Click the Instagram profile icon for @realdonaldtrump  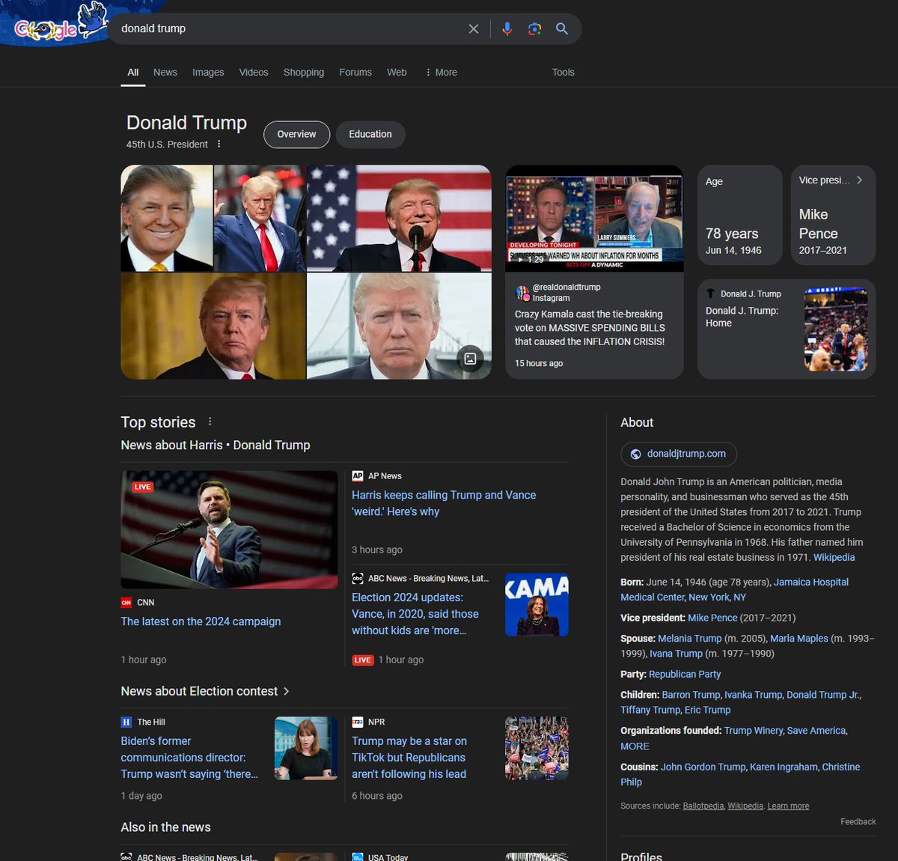[522, 292]
